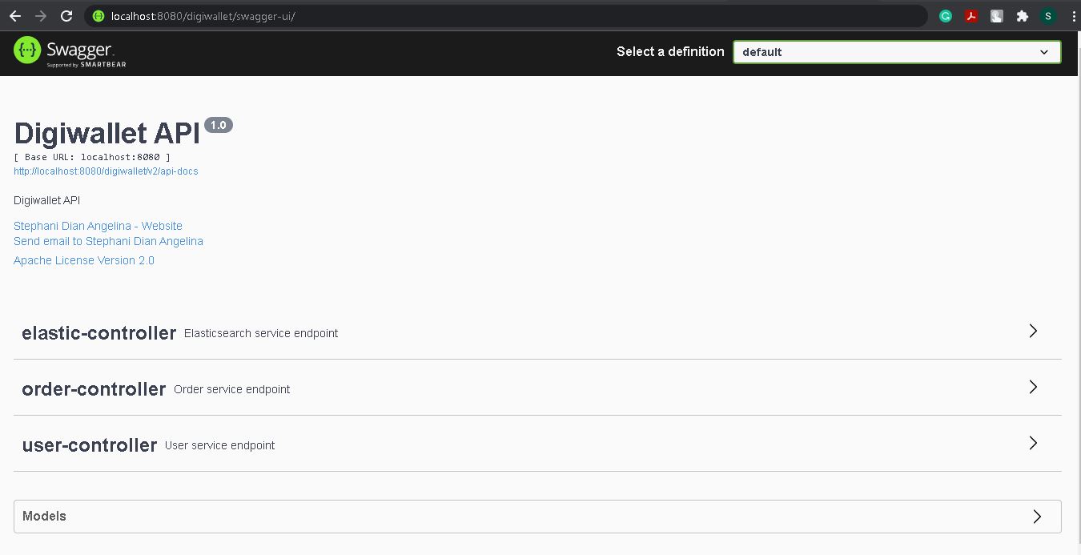Viewport: 1081px width, 555px height.
Task: Click the Digiwallet API description text
Action: [x=46, y=200]
